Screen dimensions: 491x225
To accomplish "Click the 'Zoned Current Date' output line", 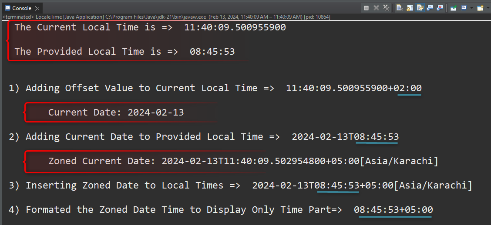I will click(243, 161).
